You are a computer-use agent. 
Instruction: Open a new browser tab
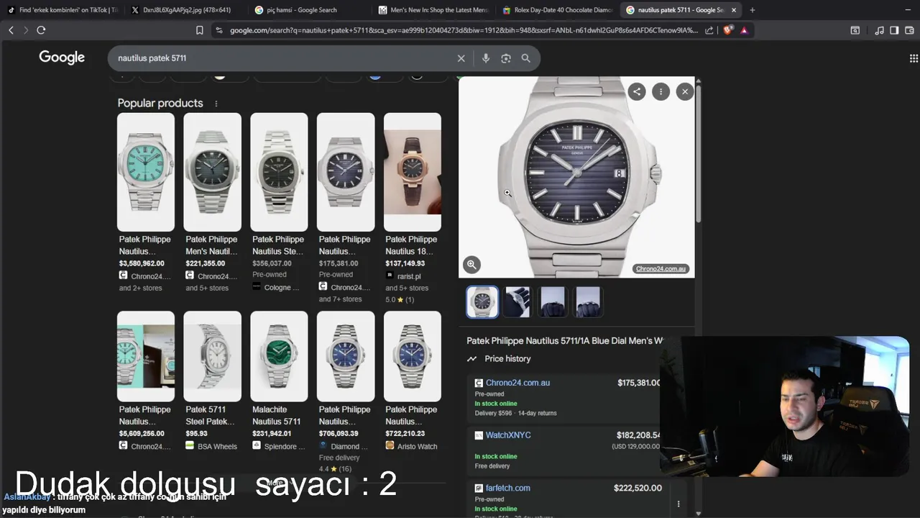(x=752, y=10)
